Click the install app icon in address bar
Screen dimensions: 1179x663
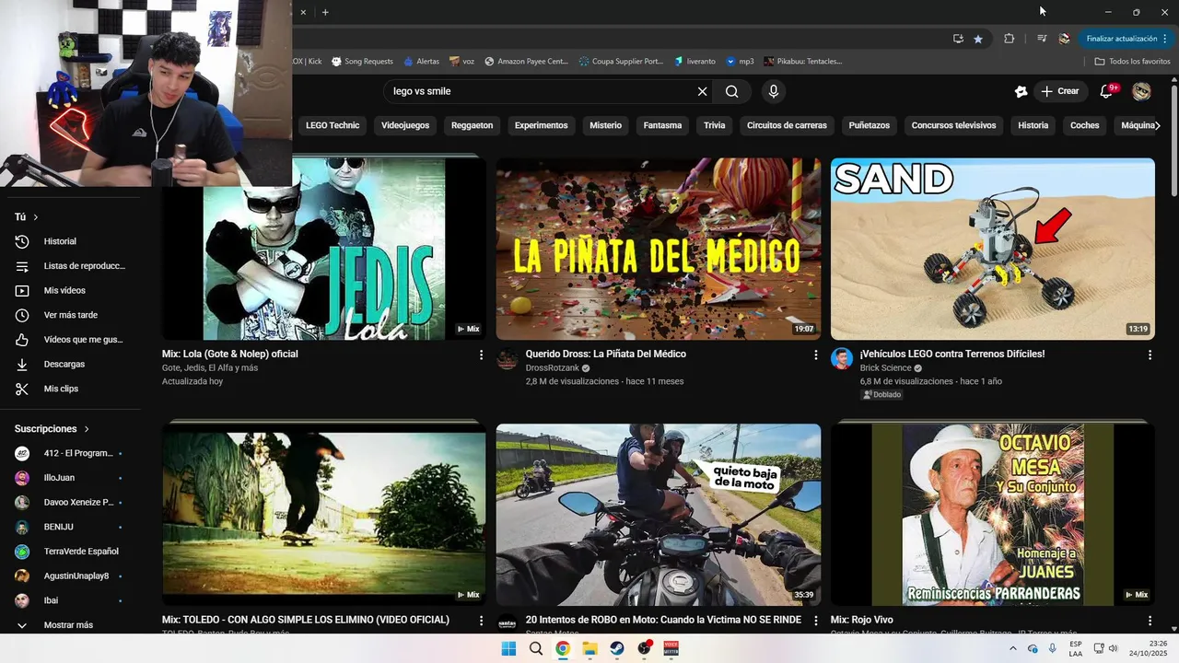click(x=958, y=39)
